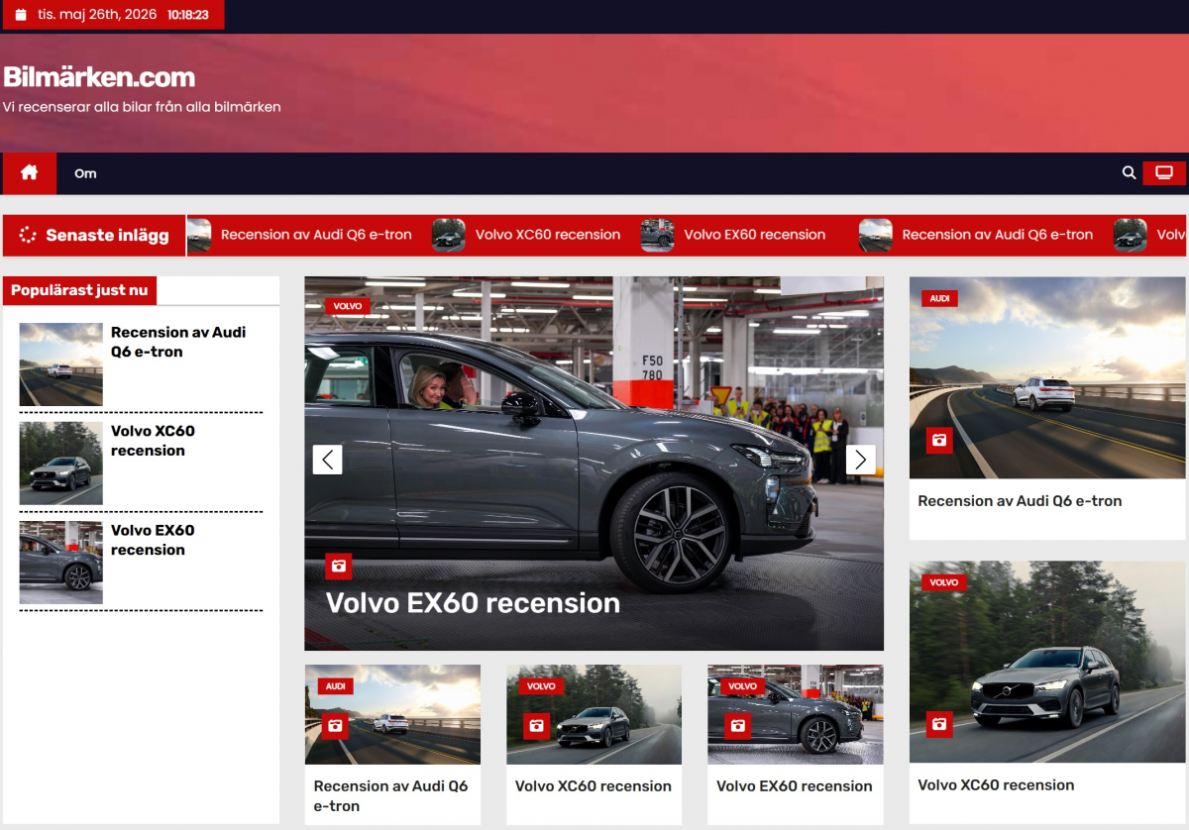1189x830 pixels.
Task: Open first ticker item Recension av Audi Q6 e-tron
Action: pyautogui.click(x=316, y=235)
